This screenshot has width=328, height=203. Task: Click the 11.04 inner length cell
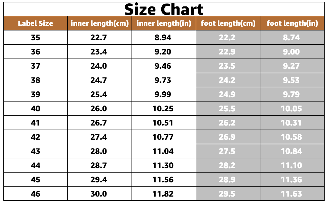point(163,151)
